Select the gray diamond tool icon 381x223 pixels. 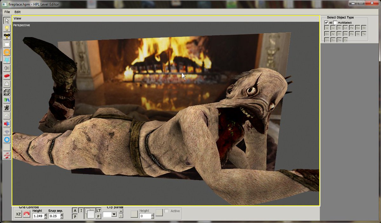pos(7,132)
